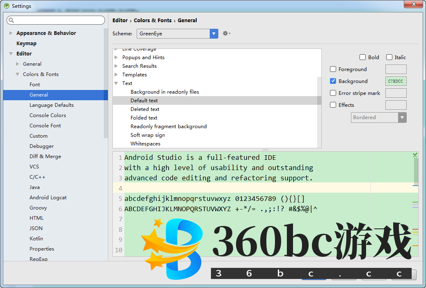Select Font under Colors & Fonts
Image resolution: width=426 pixels, height=288 pixels.
point(34,85)
